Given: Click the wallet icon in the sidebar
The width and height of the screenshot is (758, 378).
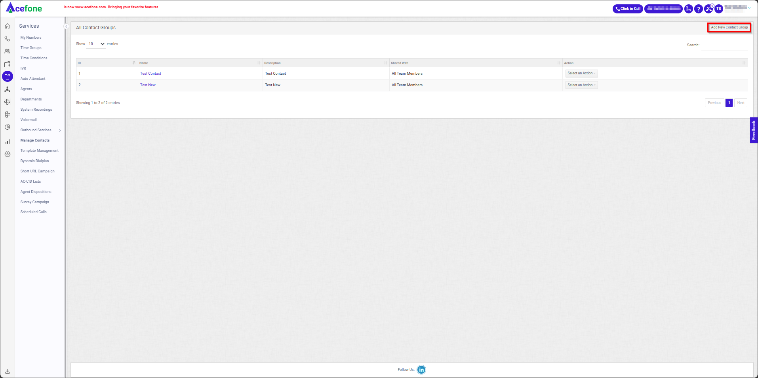Looking at the screenshot, I should click(x=7, y=64).
